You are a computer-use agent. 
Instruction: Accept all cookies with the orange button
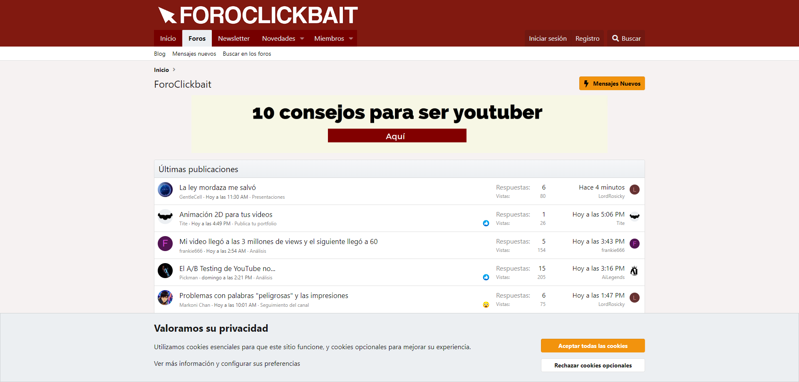coord(593,345)
